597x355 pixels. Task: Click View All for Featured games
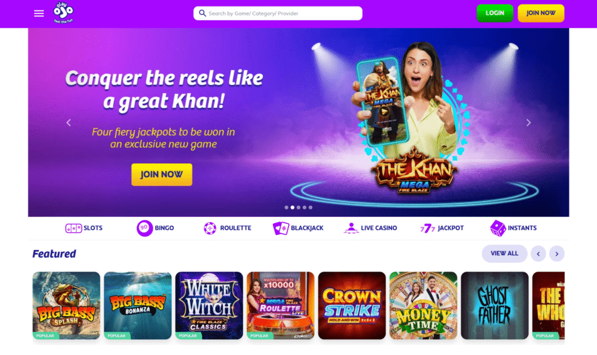point(504,254)
